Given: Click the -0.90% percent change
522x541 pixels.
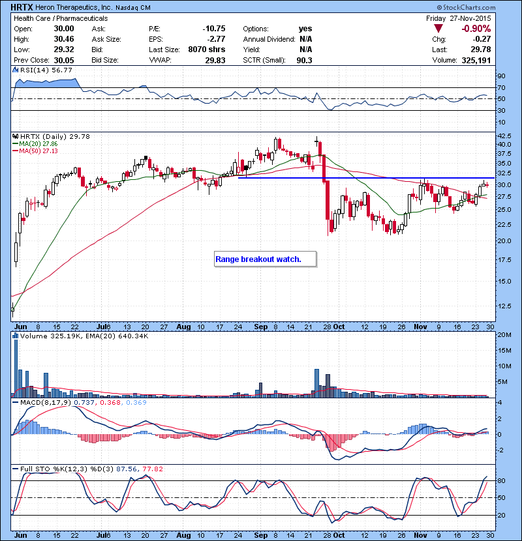Looking at the screenshot, I should point(476,29).
